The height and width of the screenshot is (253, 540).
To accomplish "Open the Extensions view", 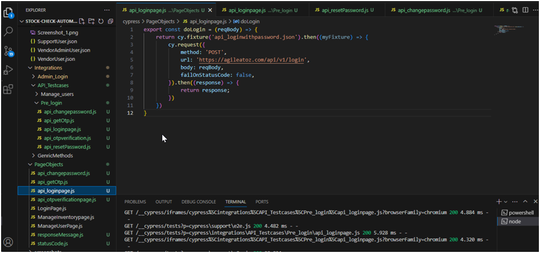I will click(8, 89).
